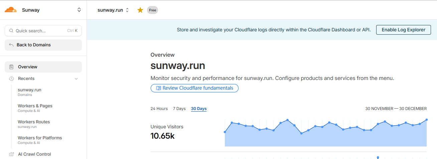The width and height of the screenshot is (437, 159).
Task: Select the 7 Days time range
Action: click(x=179, y=109)
